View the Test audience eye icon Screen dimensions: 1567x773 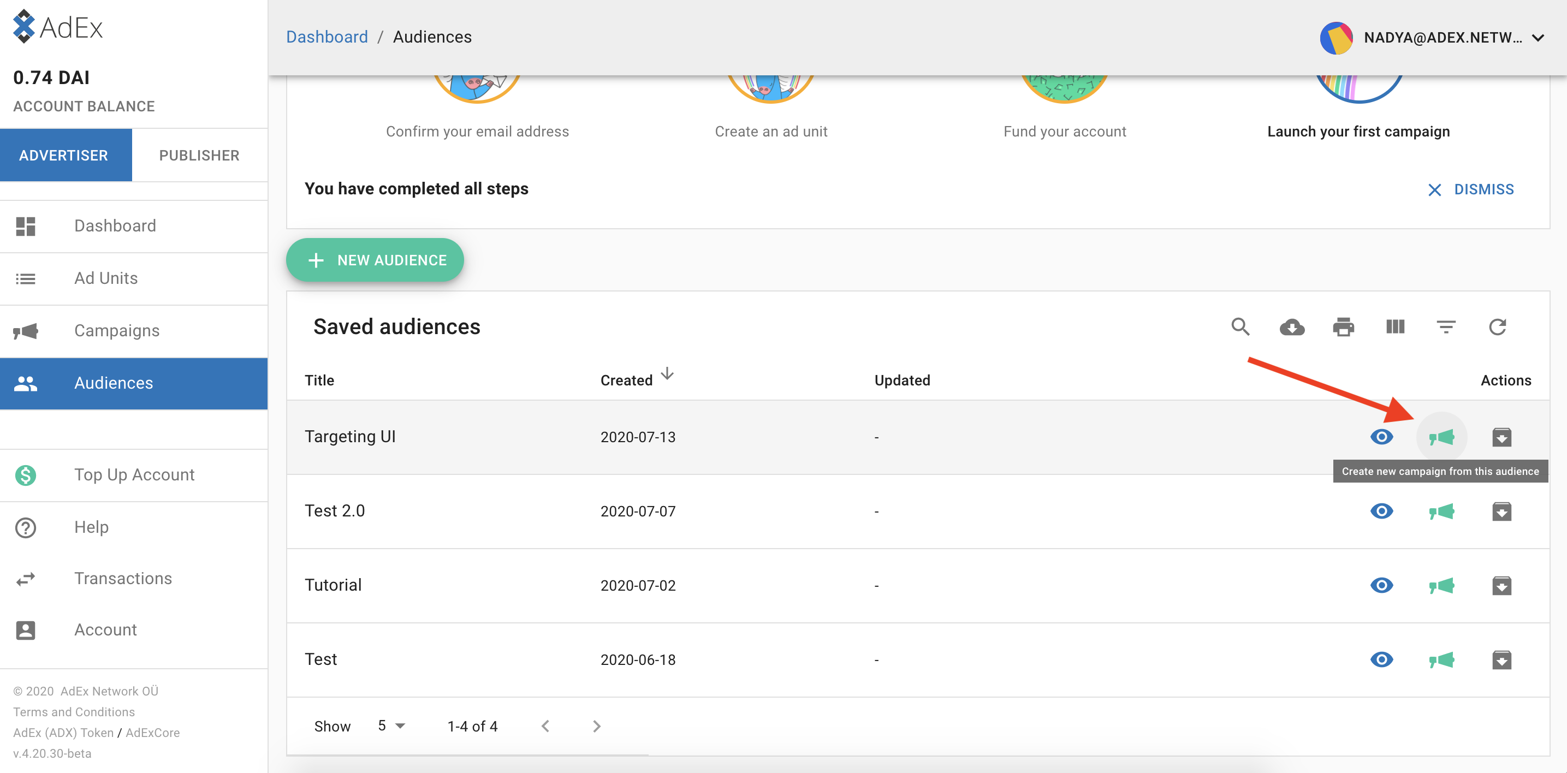pos(1381,659)
